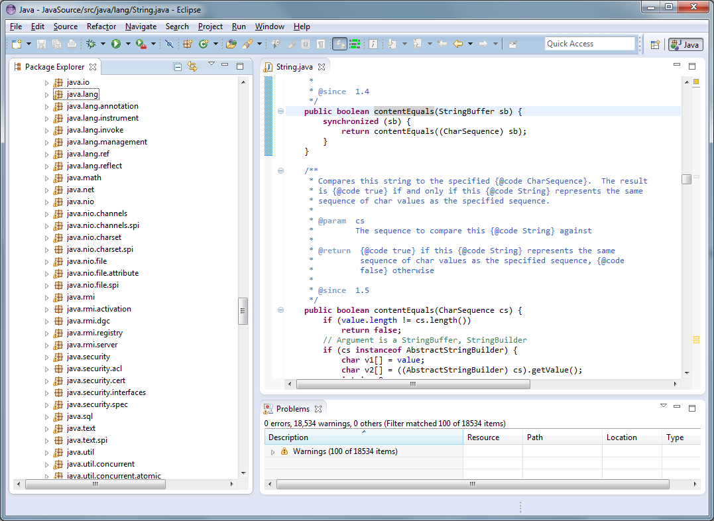Select the String.java editor tab
The width and height of the screenshot is (714, 521).
point(294,67)
